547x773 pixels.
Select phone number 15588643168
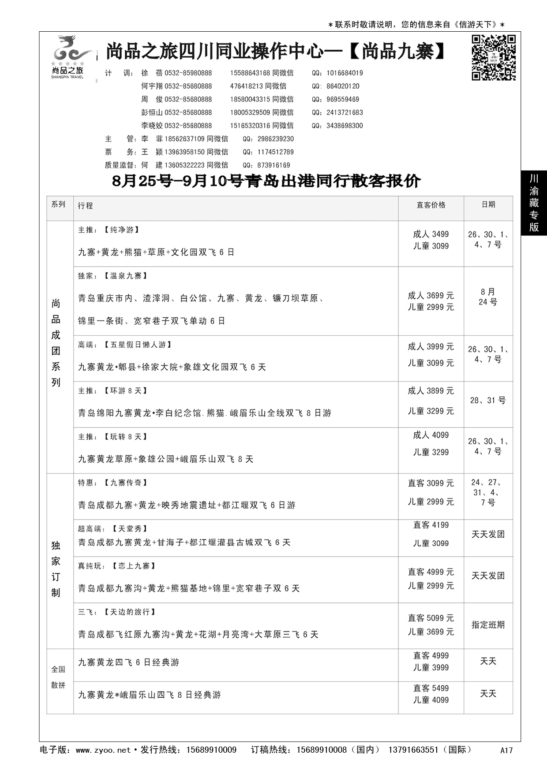[x=250, y=73]
